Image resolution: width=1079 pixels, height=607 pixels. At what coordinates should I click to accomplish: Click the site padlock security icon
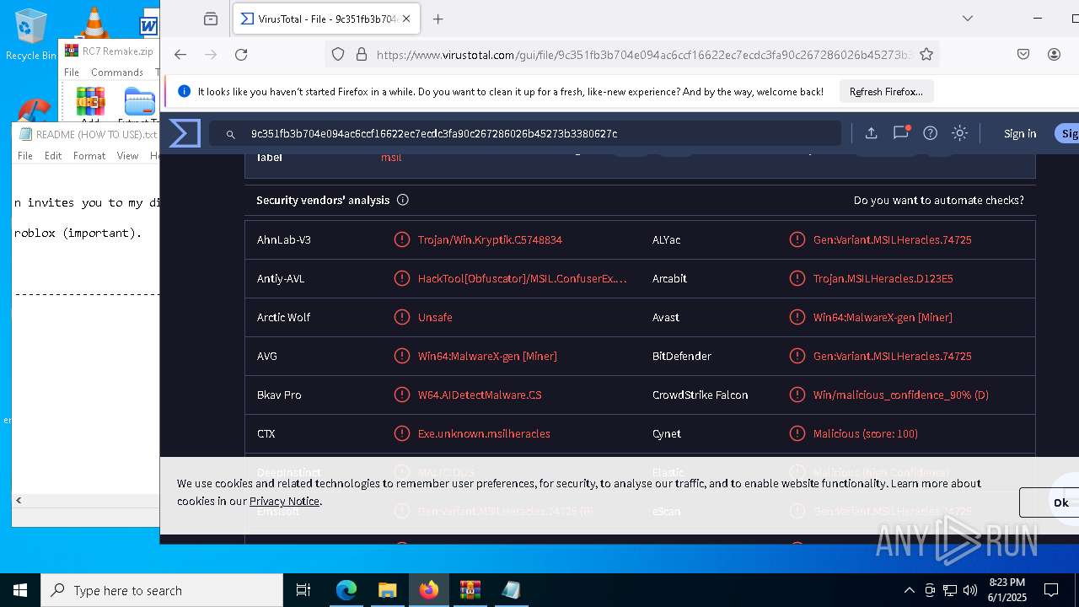click(x=362, y=54)
